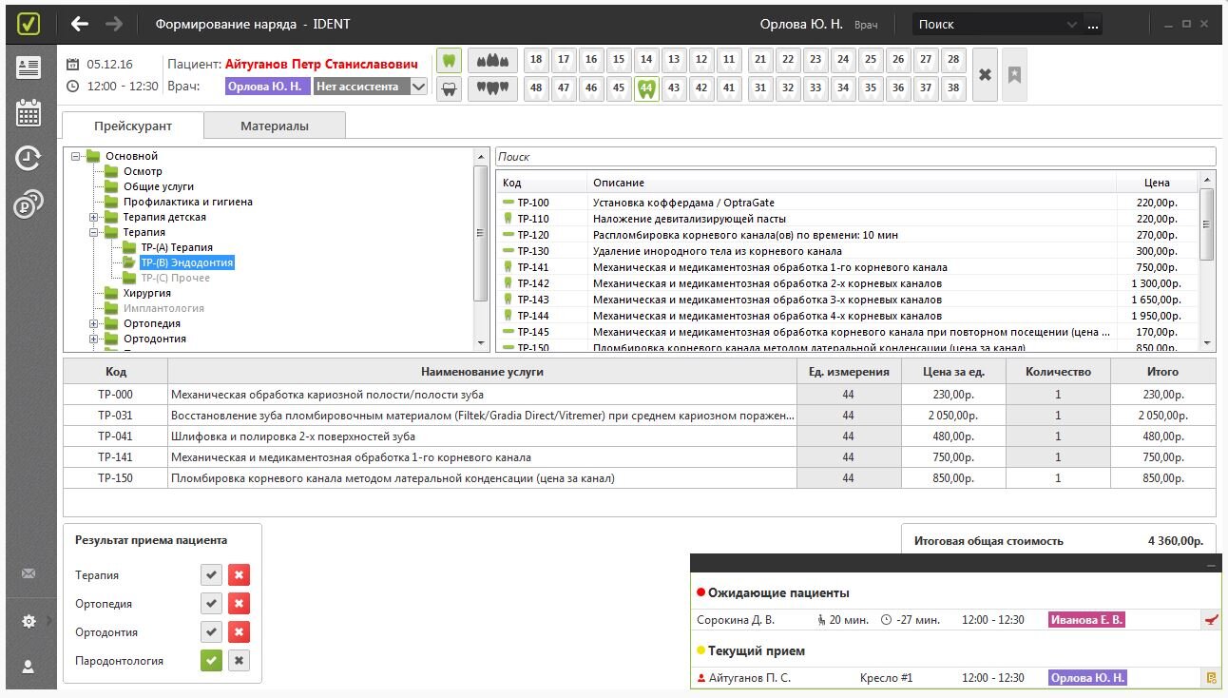This screenshot has height=698, width=1228.
Task: Select row ТР-100 Установка коффердама
Action: point(848,203)
